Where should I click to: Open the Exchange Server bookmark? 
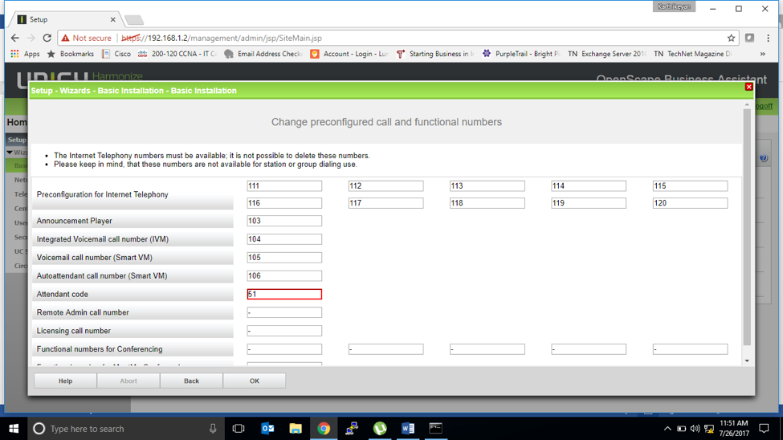pos(607,54)
